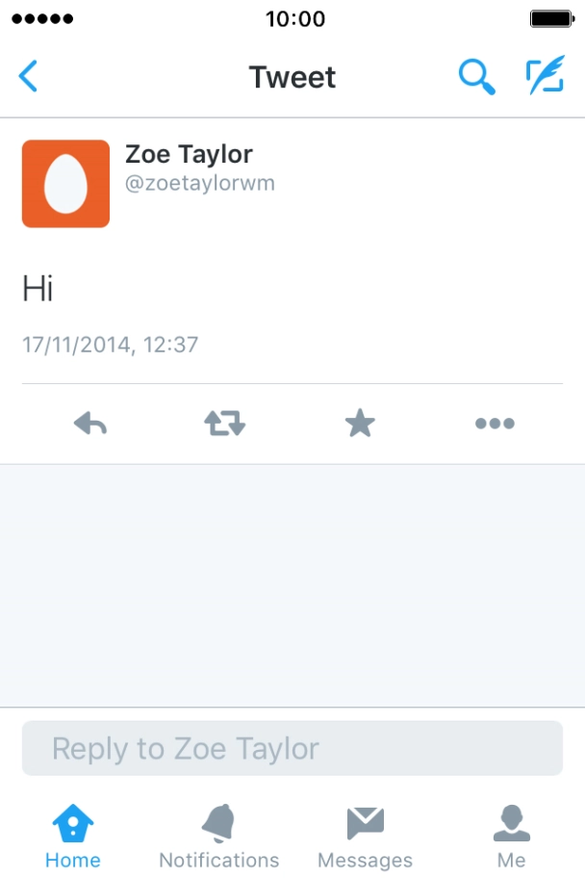The image size is (585, 878).
Task: Tap the orange egg profile avatar
Action: coord(65,183)
